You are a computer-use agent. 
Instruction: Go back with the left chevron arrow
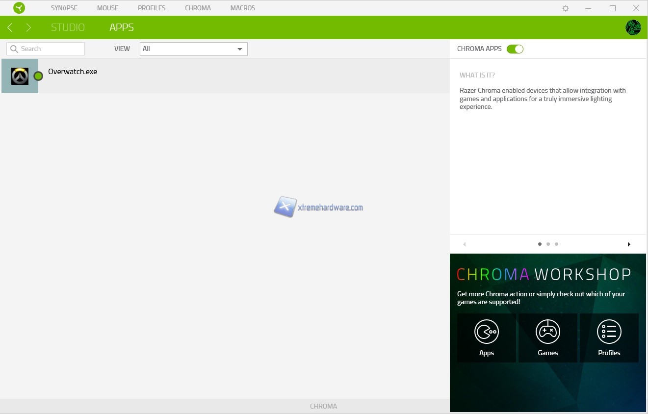coord(10,27)
